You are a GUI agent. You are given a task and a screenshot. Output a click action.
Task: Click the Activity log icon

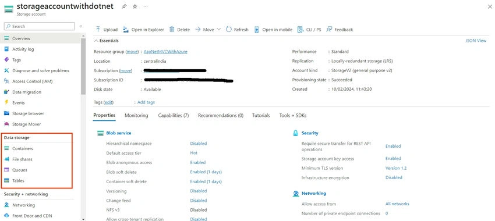click(6, 49)
